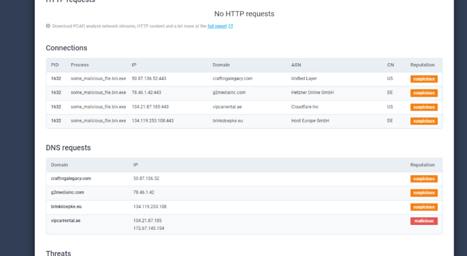Click suspicious badge for craftingalegacy.com connection
The image size is (467, 256).
tap(424, 79)
